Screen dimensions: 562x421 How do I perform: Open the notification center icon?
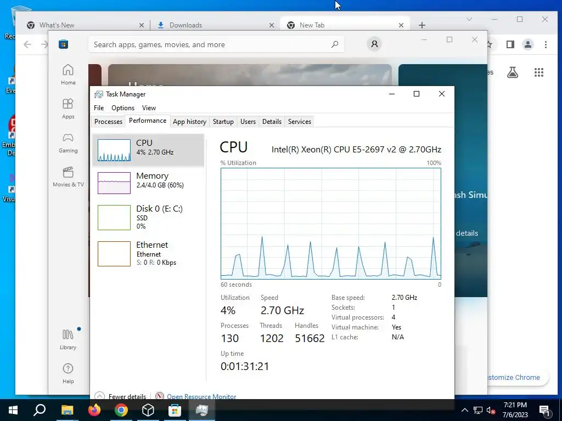click(545, 410)
